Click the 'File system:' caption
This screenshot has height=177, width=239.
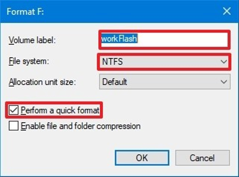click(x=29, y=62)
